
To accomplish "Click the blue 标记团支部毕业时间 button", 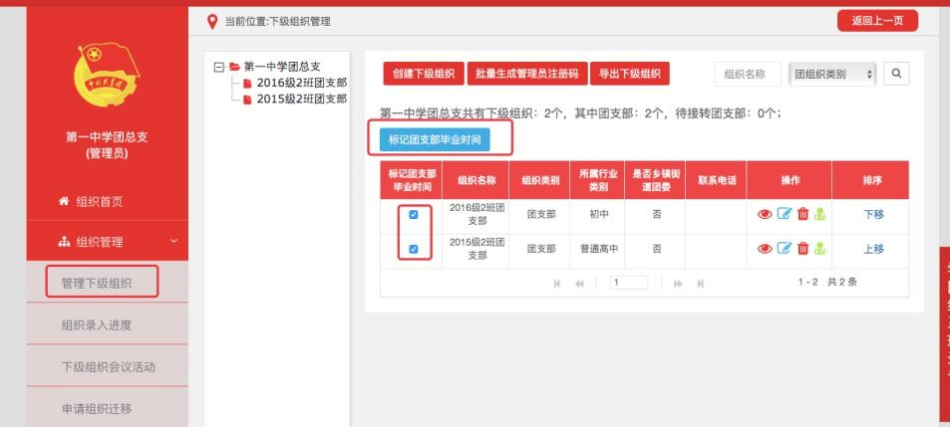I will click(x=434, y=139).
